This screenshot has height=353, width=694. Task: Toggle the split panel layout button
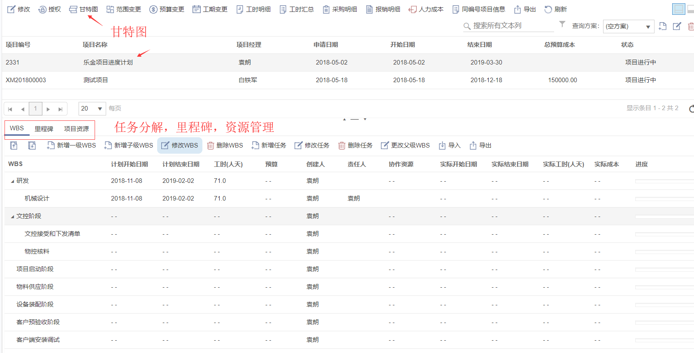678,9
